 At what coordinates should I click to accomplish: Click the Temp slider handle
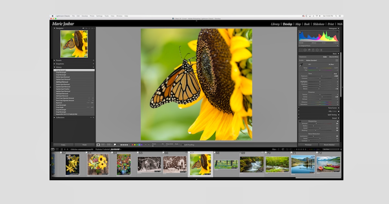pos(317,68)
